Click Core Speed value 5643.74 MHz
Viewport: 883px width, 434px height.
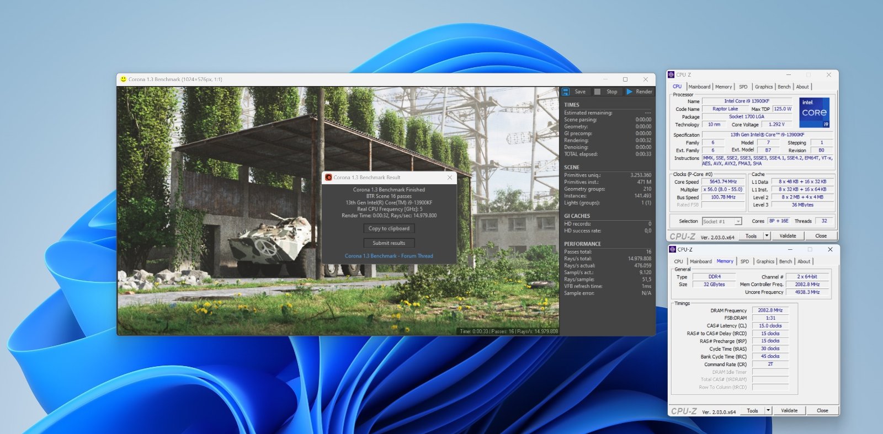[723, 181]
